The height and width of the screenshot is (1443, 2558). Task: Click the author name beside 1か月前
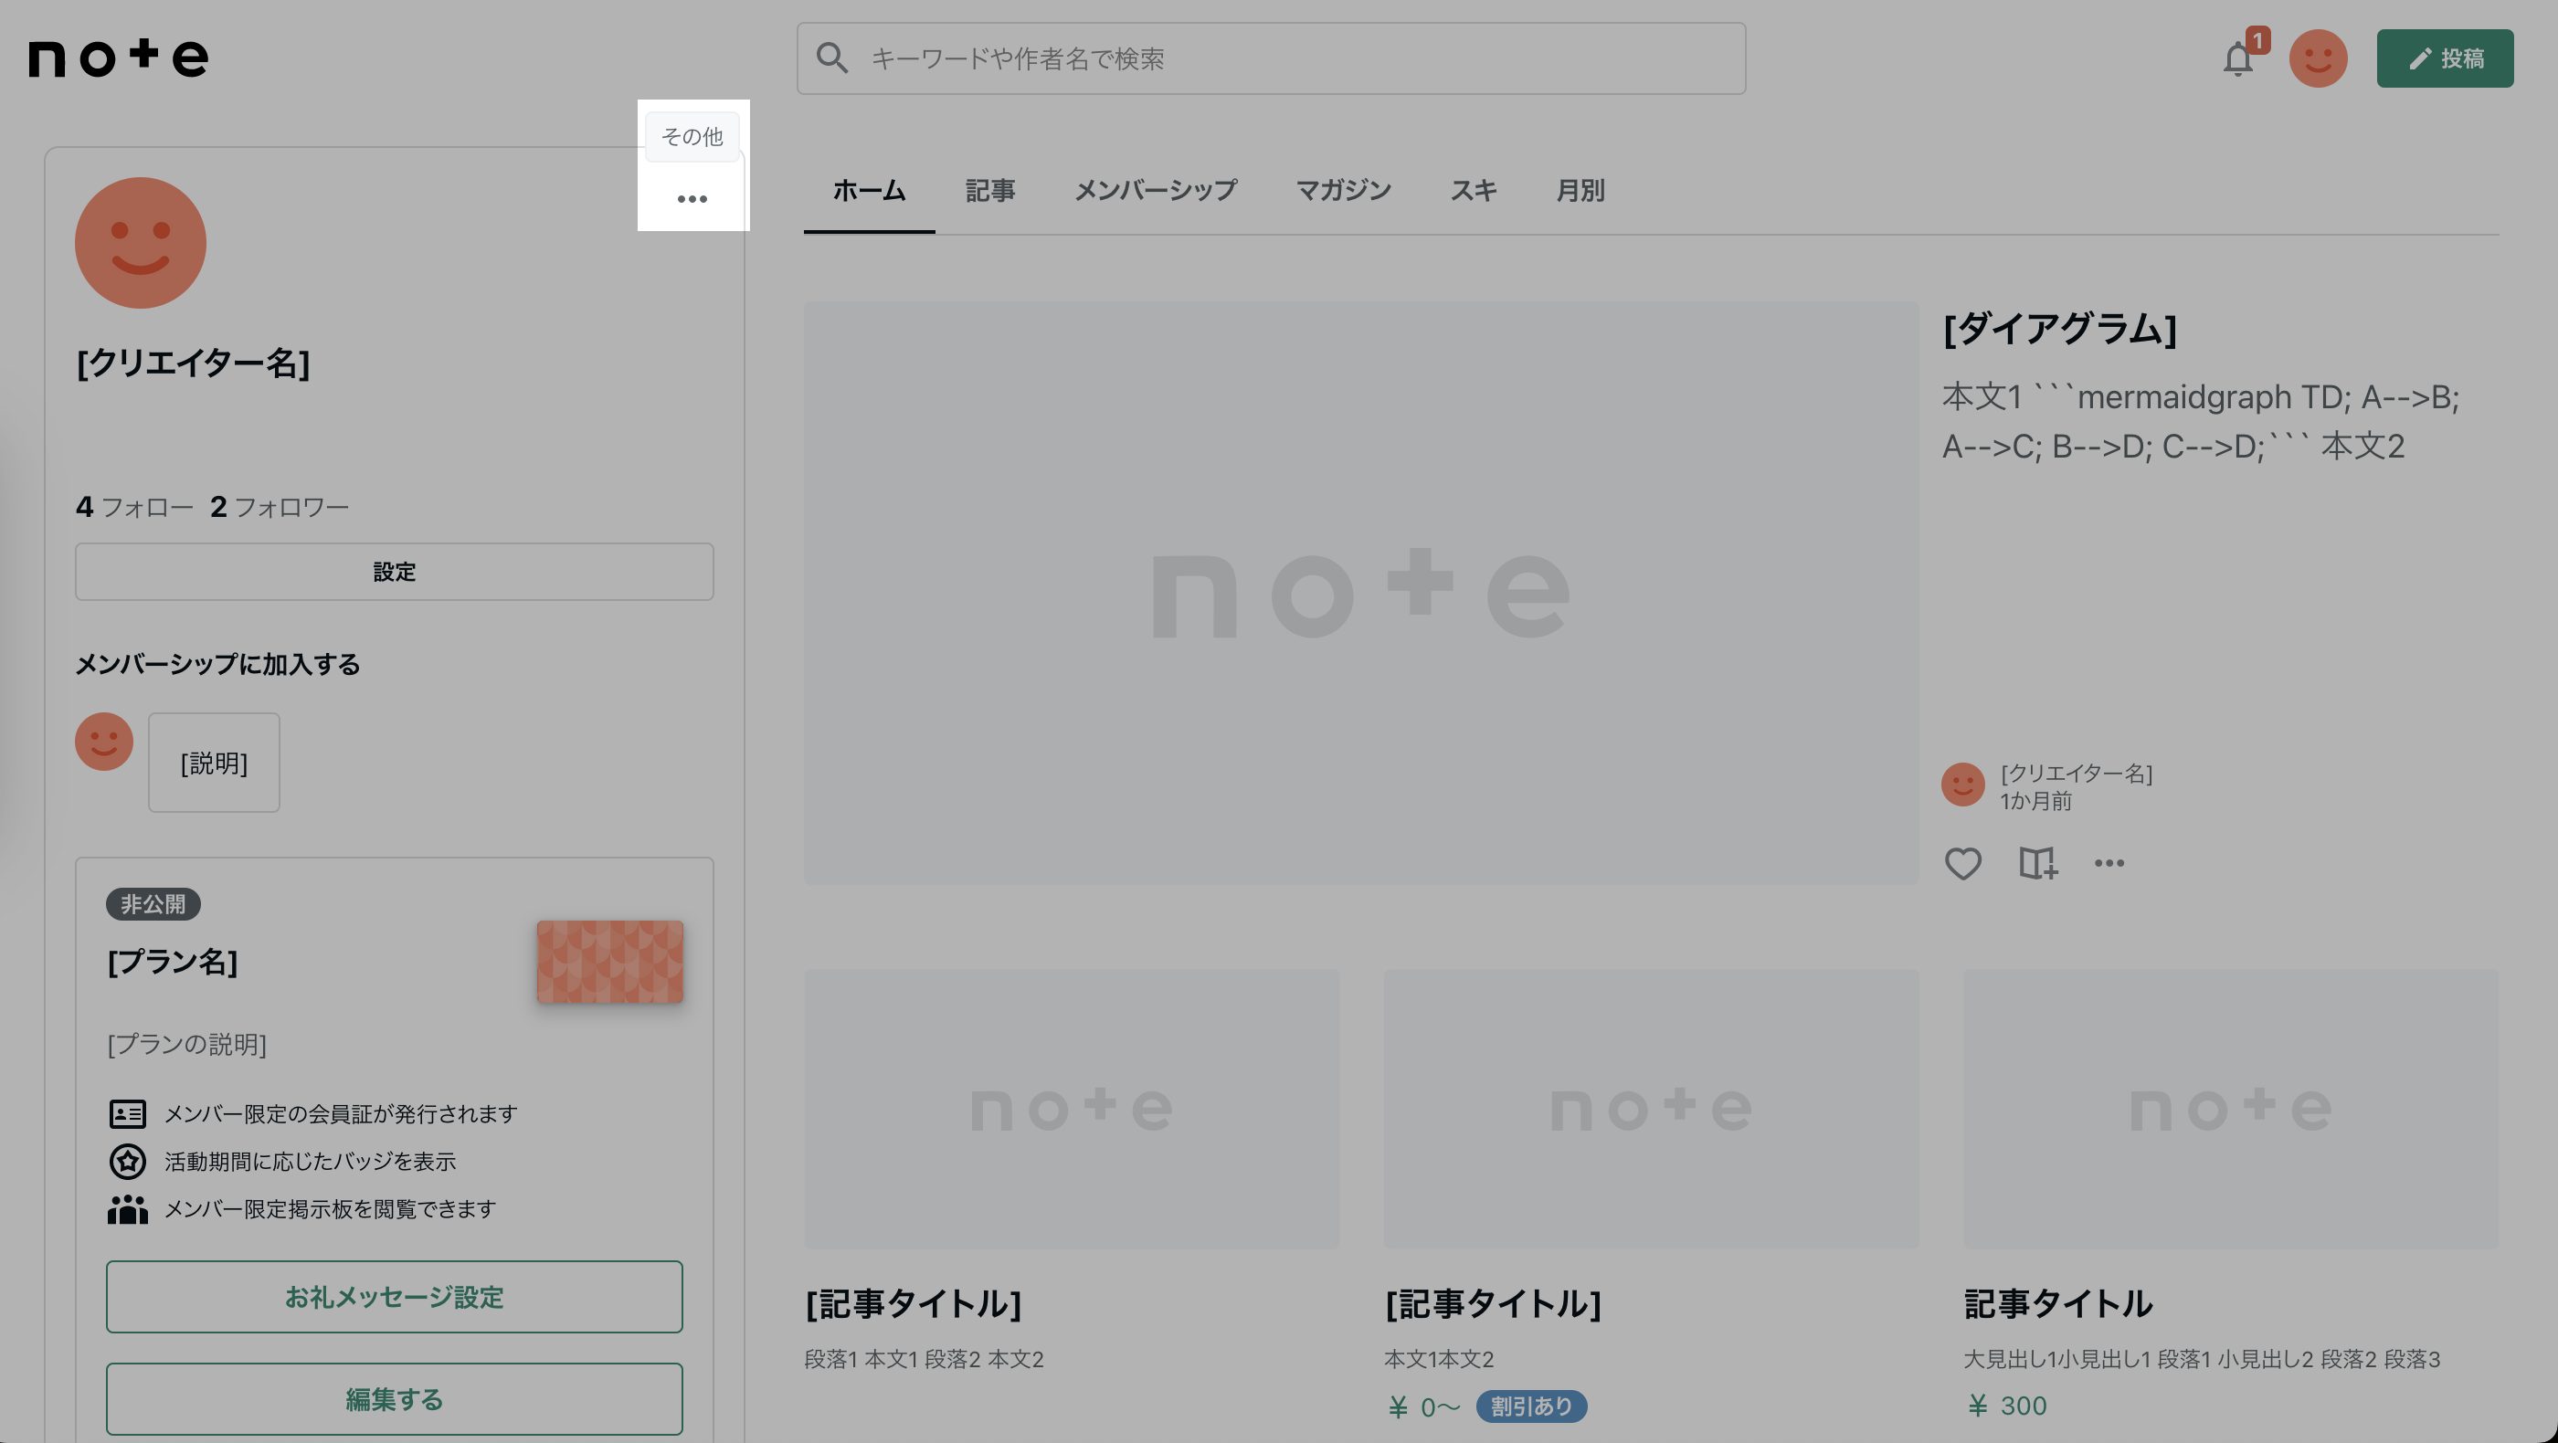2076,774
